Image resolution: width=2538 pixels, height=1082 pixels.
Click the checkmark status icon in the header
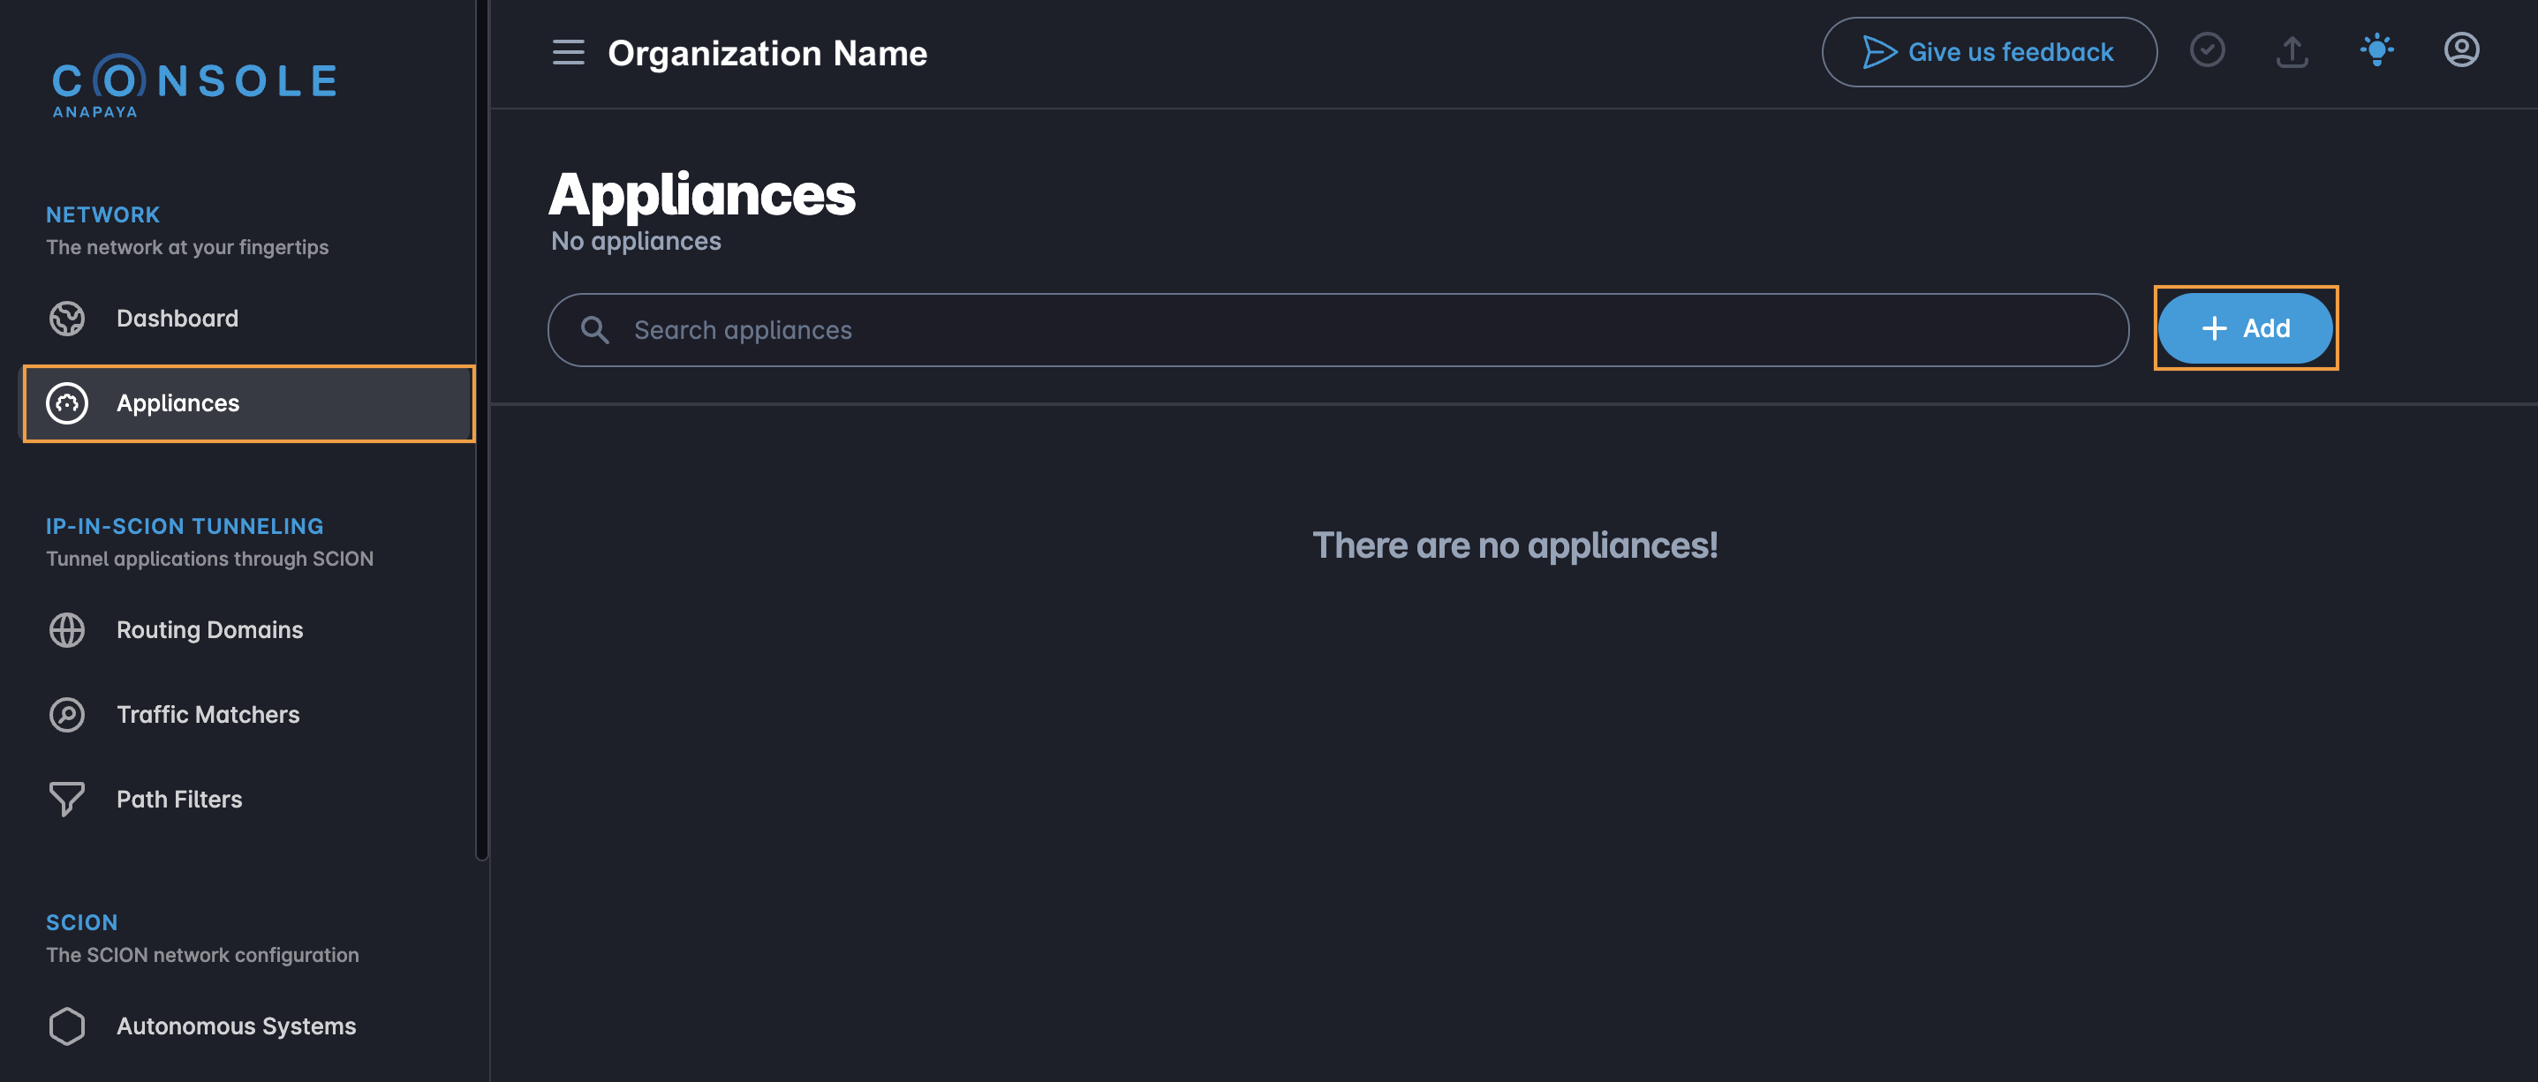click(x=2208, y=51)
